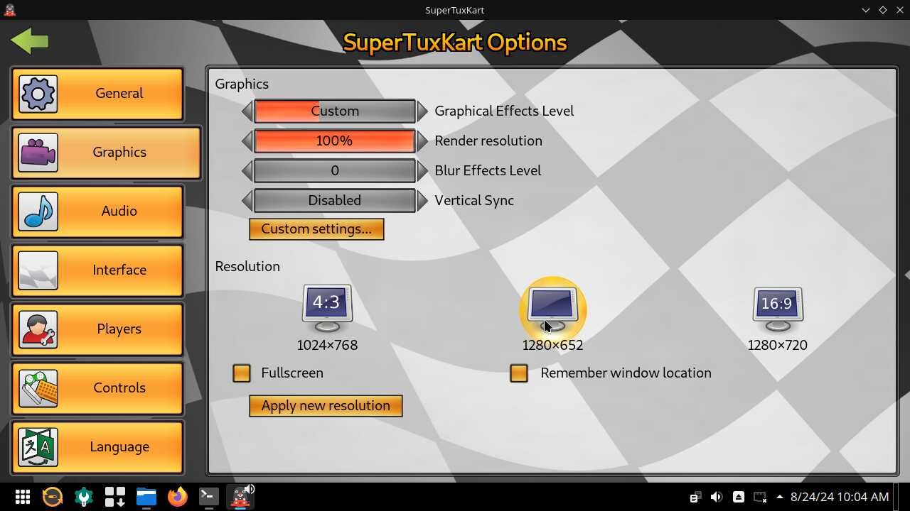Raise the Render resolution with right arrow

[422, 141]
